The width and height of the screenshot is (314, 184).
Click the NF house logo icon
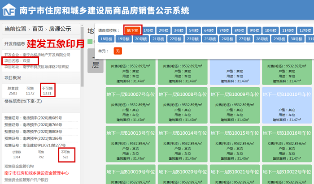[x=9, y=9]
